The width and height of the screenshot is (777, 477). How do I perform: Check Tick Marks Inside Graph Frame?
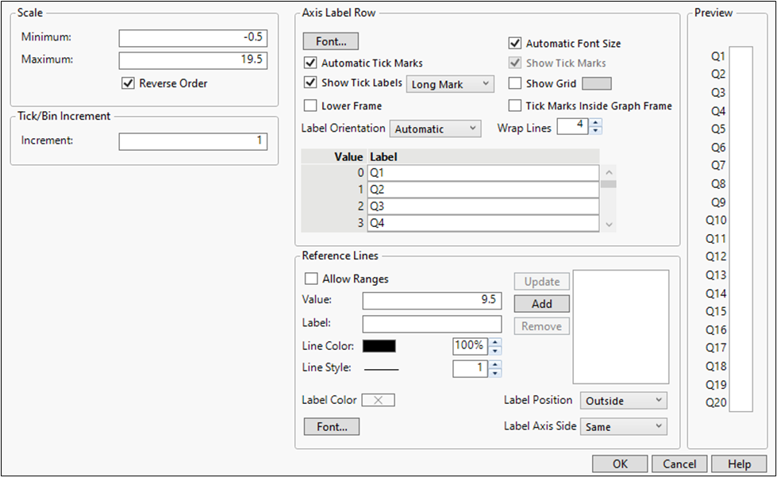(x=515, y=106)
